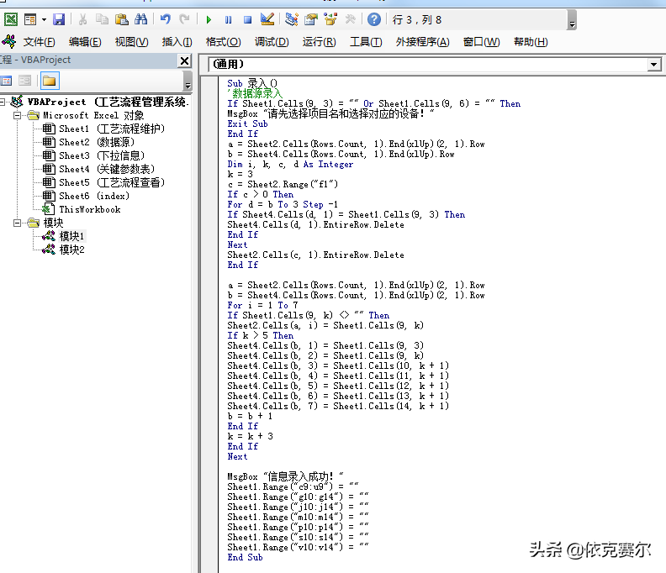Click the 'End Sub' code line
This screenshot has width=666, height=573.
(245, 557)
